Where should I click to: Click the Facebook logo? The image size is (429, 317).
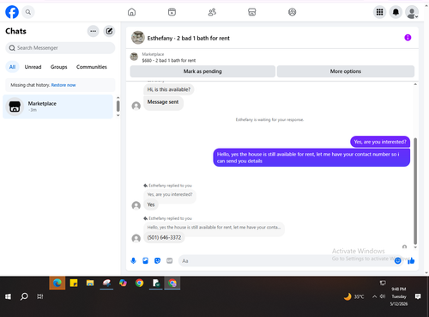[x=12, y=12]
